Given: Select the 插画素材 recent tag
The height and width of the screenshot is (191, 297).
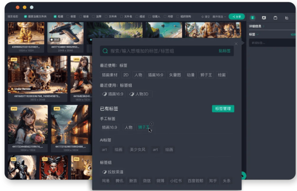Looking at the screenshot, I should point(110,75).
